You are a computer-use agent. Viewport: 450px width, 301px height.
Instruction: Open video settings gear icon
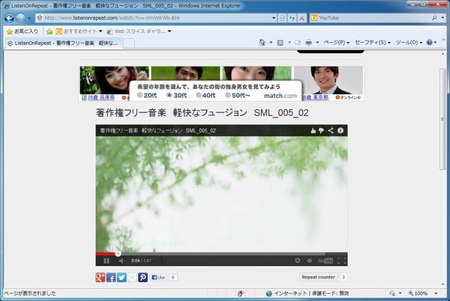pos(298,261)
